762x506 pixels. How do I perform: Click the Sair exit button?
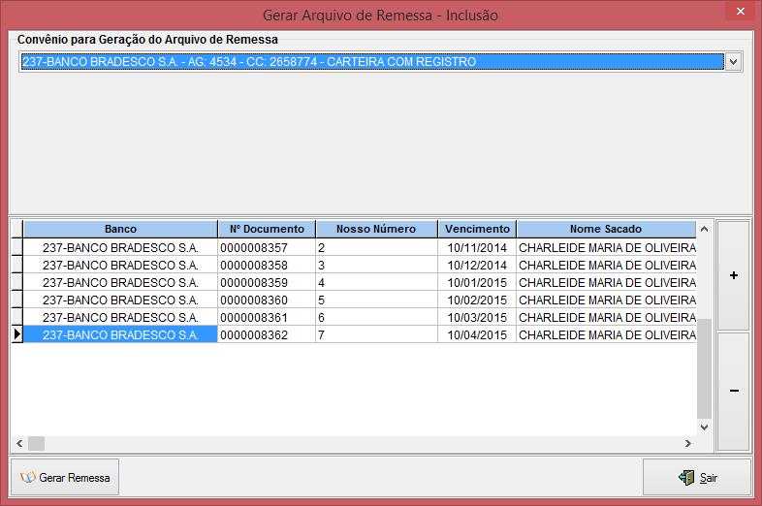pyautogui.click(x=697, y=477)
